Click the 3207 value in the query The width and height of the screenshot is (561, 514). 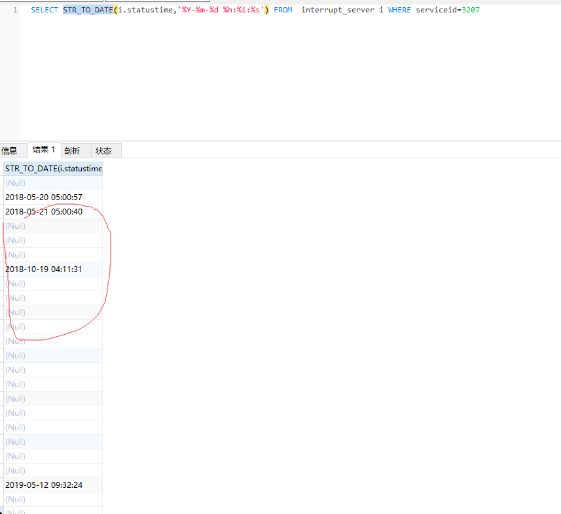[x=471, y=10]
